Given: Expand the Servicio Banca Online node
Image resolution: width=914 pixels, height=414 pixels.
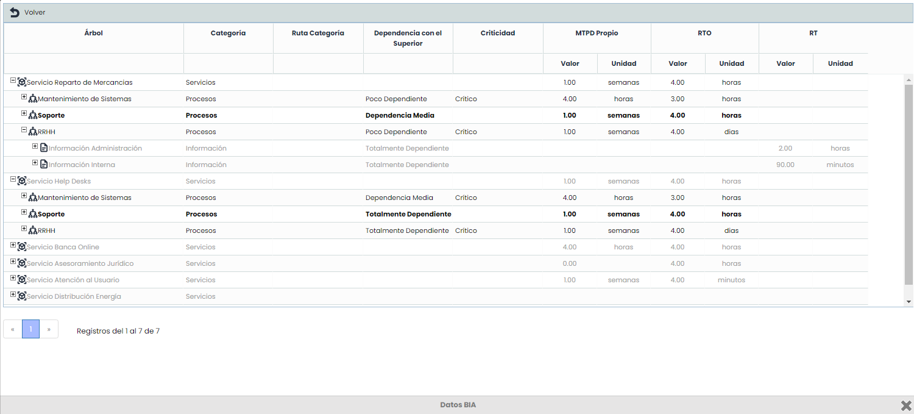Looking at the screenshot, I should pos(13,245).
